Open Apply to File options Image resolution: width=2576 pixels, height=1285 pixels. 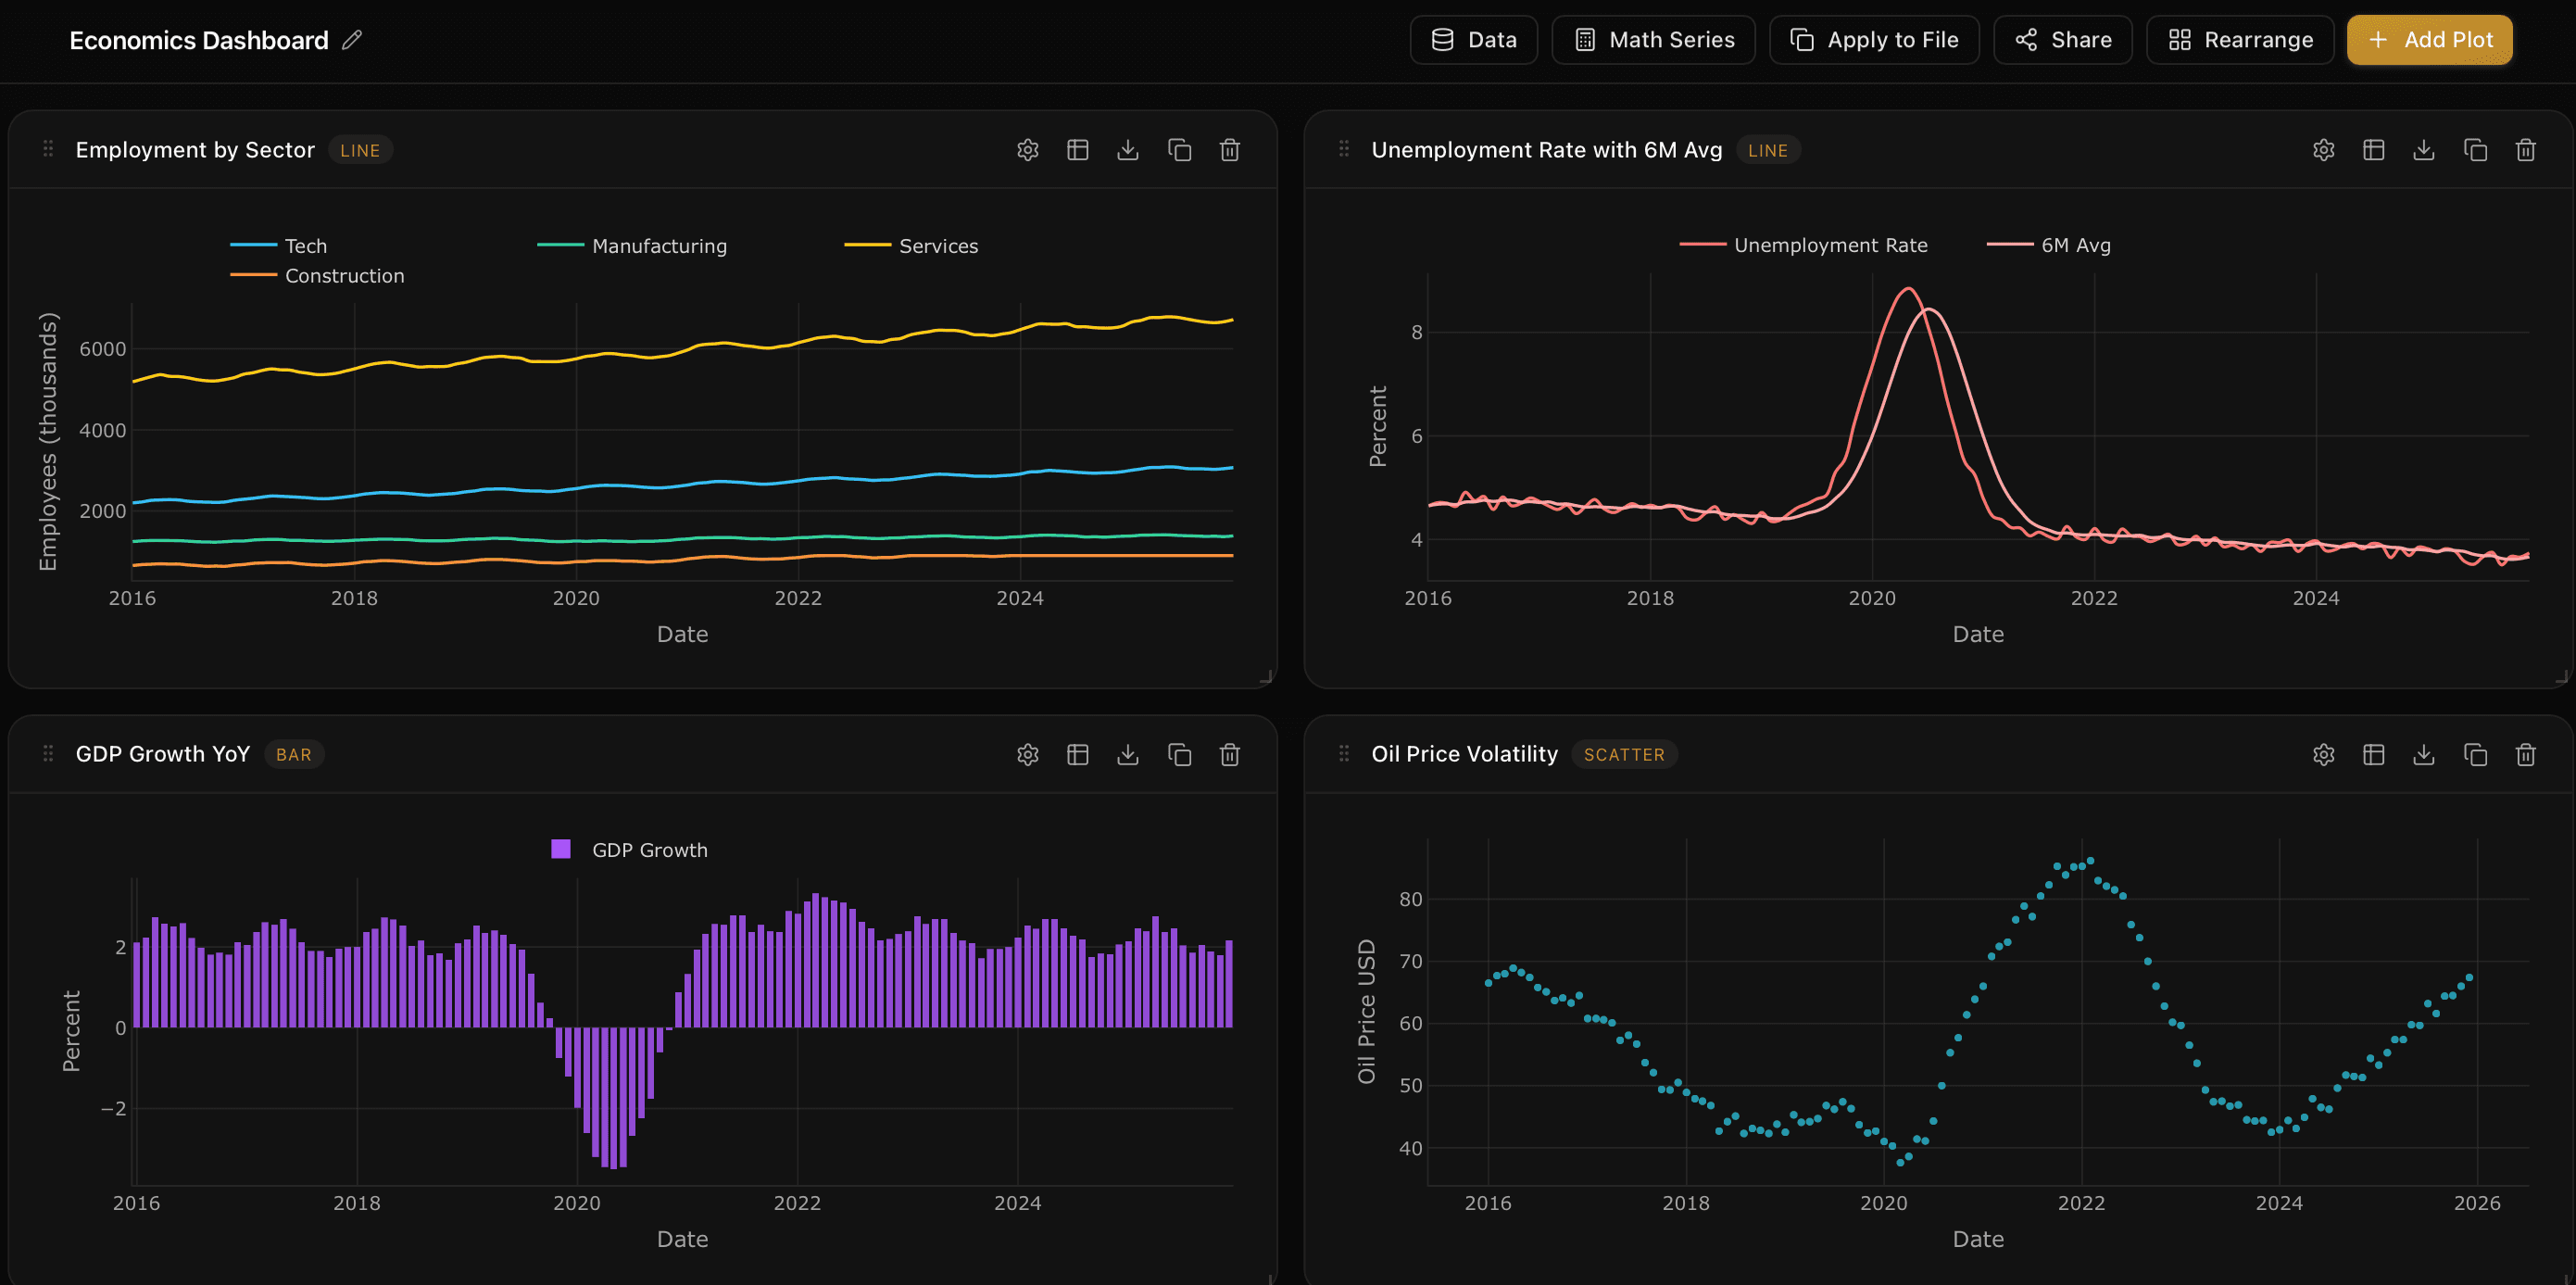tap(1874, 39)
